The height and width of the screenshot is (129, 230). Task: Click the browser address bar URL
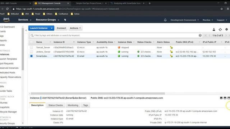tap(68, 9)
